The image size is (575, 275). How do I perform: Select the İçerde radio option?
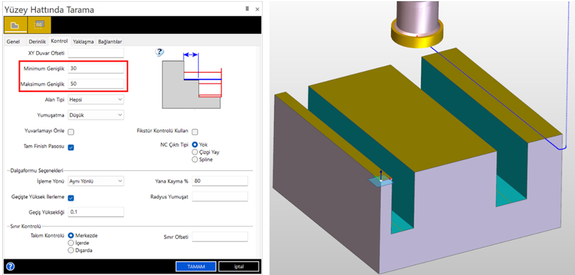(x=71, y=242)
